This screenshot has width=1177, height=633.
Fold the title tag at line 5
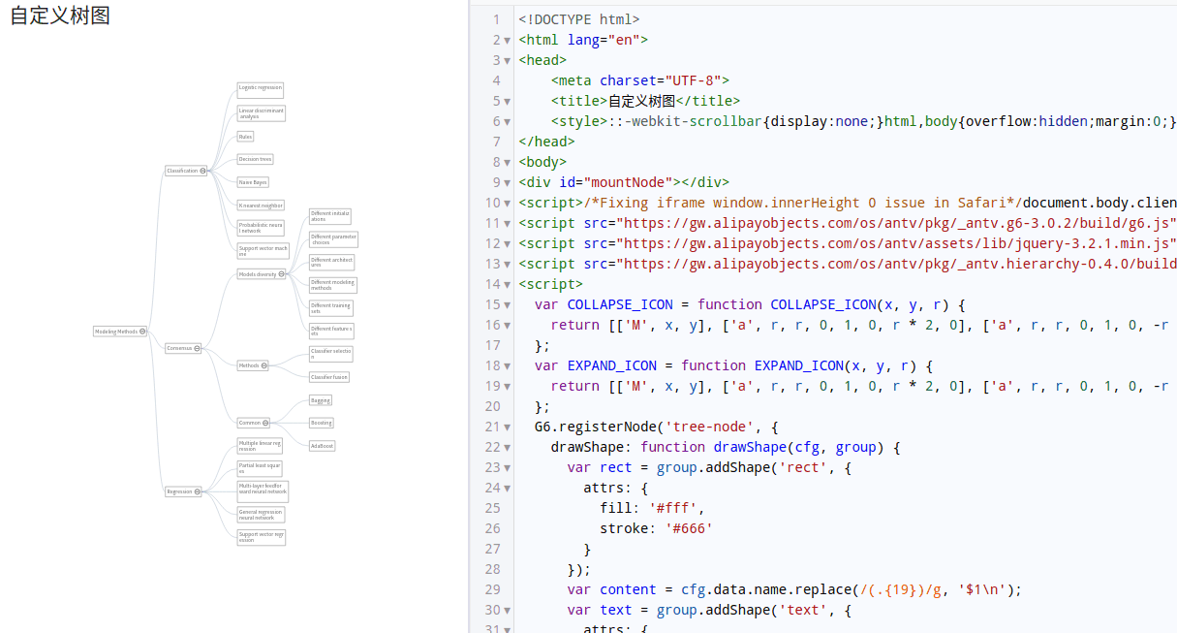pyautogui.click(x=507, y=102)
